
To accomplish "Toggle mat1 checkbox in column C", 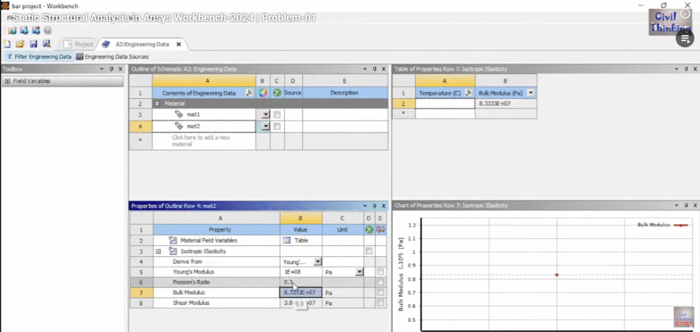I will [x=277, y=115].
